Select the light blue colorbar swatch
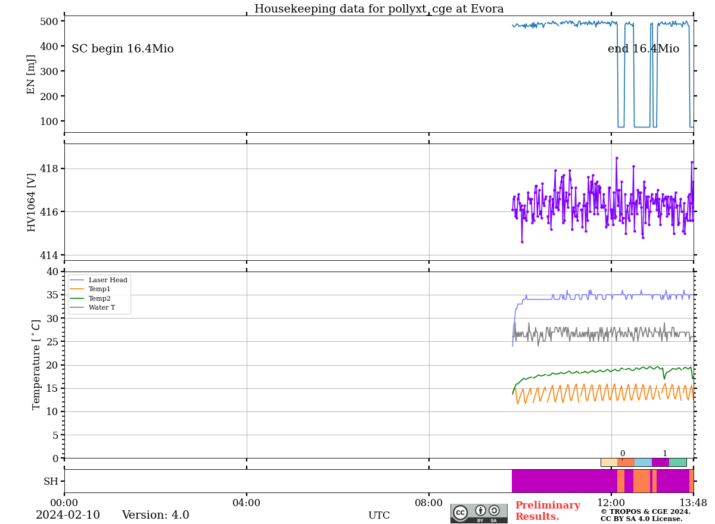Viewport: 715px width, 524px height. click(643, 462)
